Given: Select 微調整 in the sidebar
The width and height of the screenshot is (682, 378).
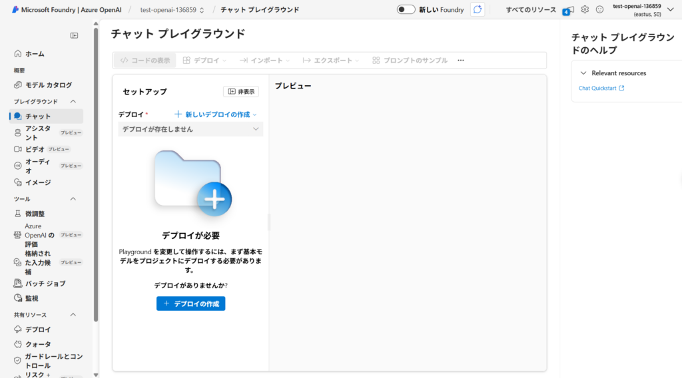Looking at the screenshot, I should [x=46, y=214].
